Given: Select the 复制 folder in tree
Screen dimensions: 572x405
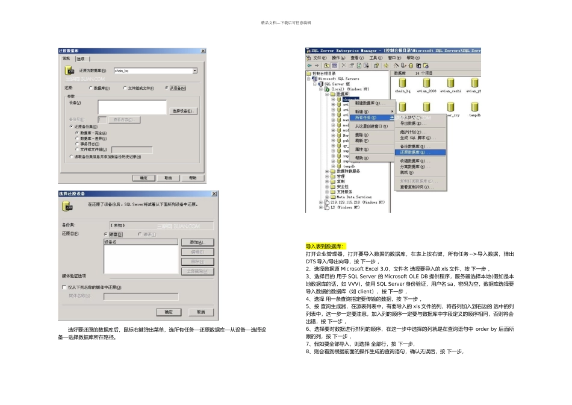Looking at the screenshot, I should tap(340, 181).
